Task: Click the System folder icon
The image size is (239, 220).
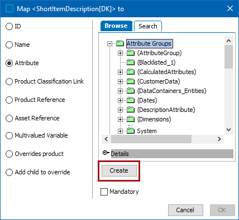Action: coord(131,131)
